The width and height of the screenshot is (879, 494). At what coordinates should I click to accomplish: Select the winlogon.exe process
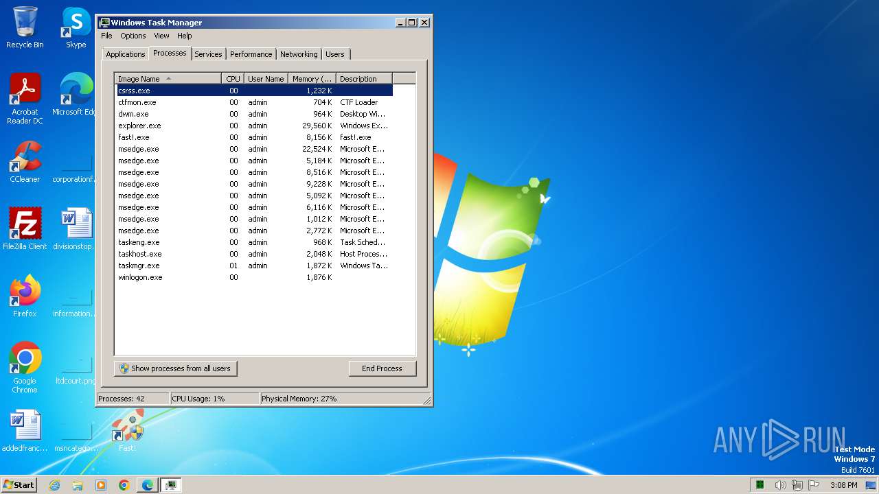[254, 277]
